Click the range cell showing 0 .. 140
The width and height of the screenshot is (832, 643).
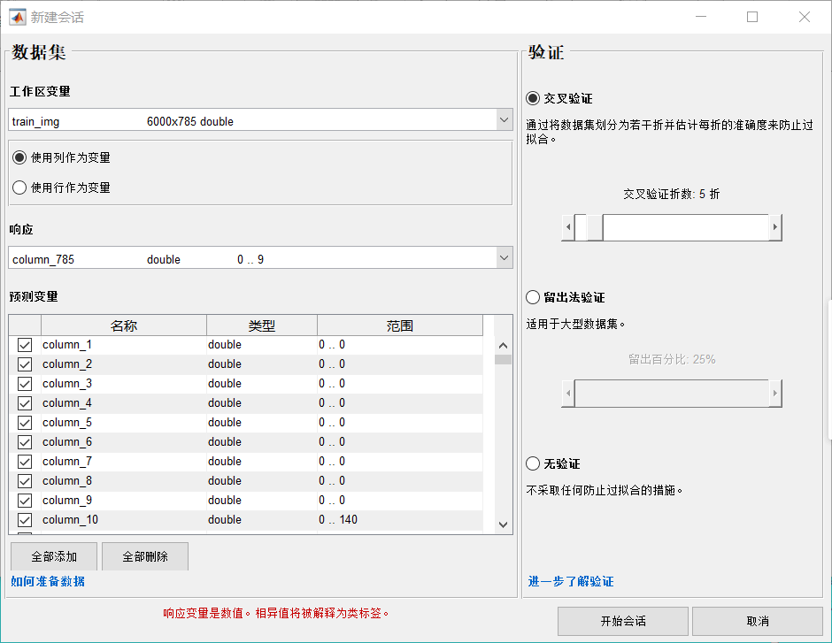tap(400, 520)
